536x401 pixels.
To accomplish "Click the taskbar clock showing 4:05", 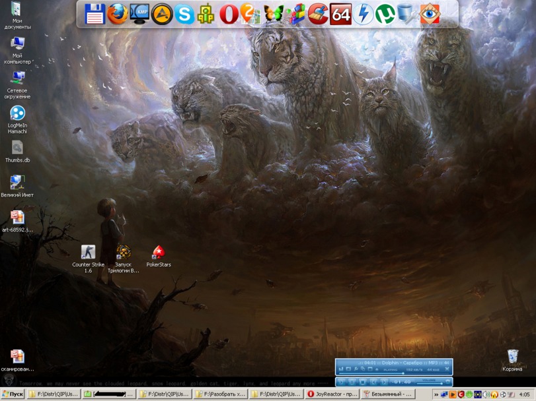I will (524, 394).
